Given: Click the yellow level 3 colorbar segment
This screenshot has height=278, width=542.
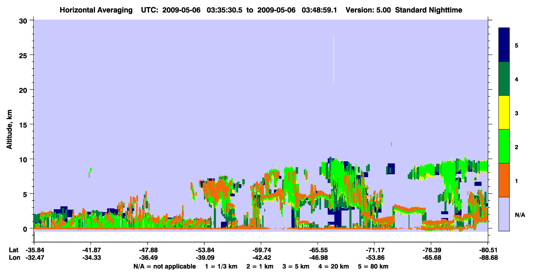Looking at the screenshot, I should pyautogui.click(x=504, y=113).
